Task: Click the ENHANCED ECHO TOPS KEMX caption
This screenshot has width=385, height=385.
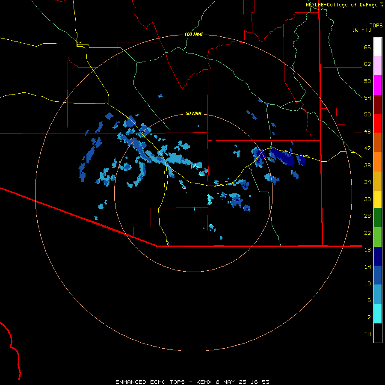Action: point(192,382)
